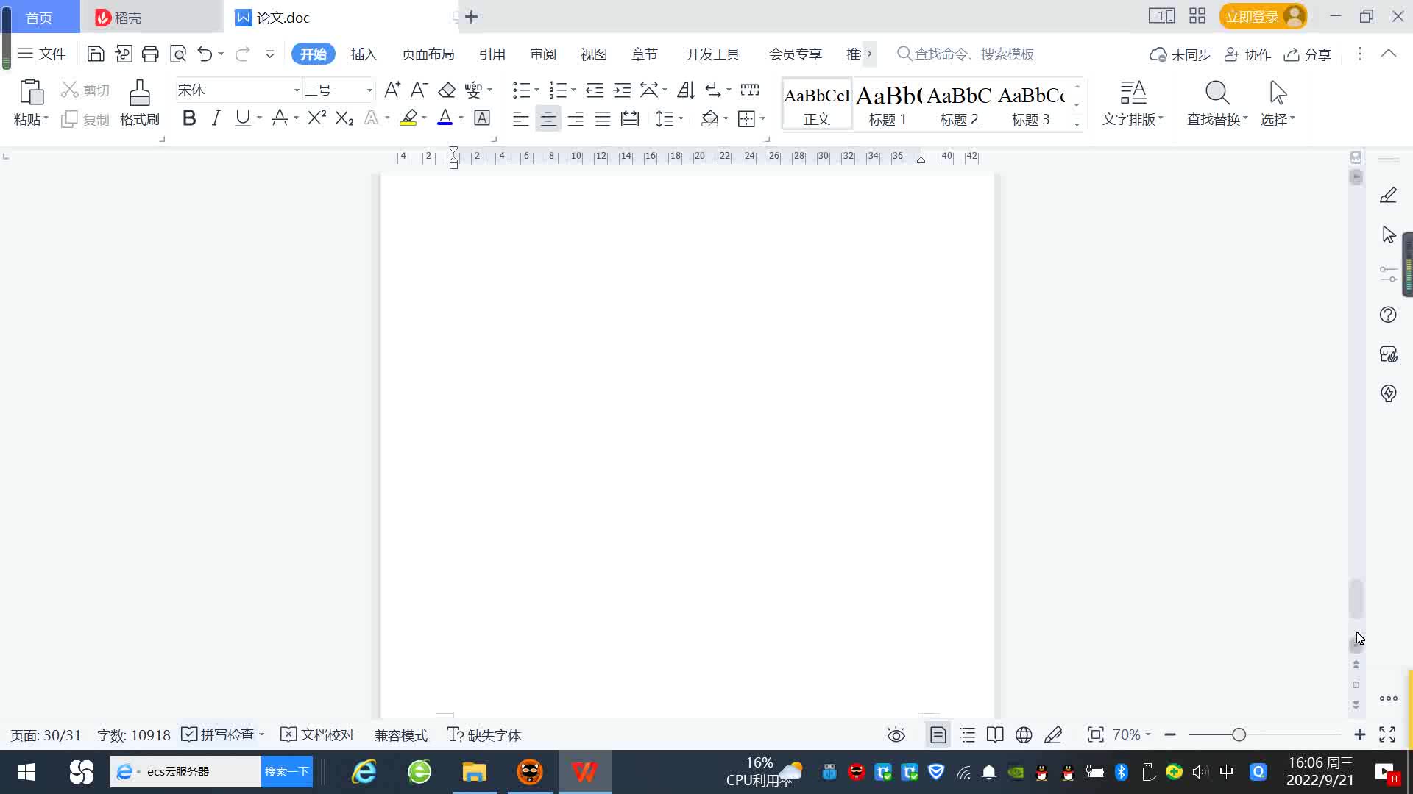
Task: Toggle bold formatting
Action: coord(189,118)
